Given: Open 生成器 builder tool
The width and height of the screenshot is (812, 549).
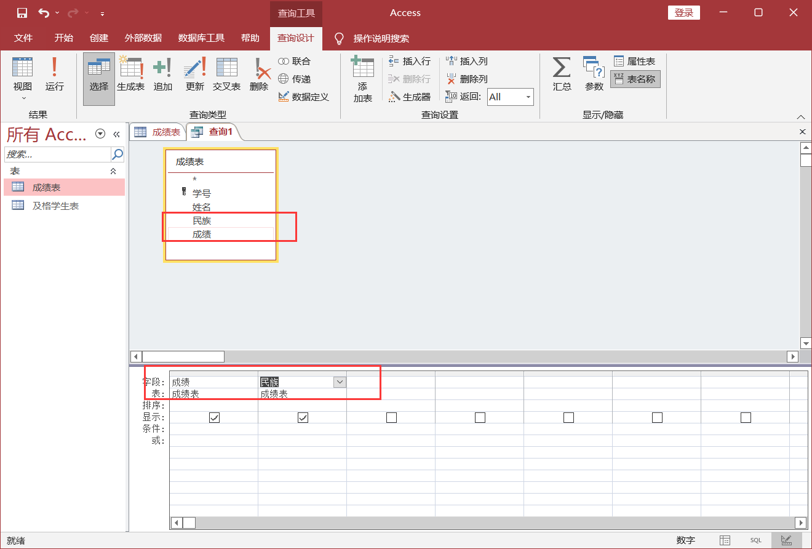Looking at the screenshot, I should 410,97.
